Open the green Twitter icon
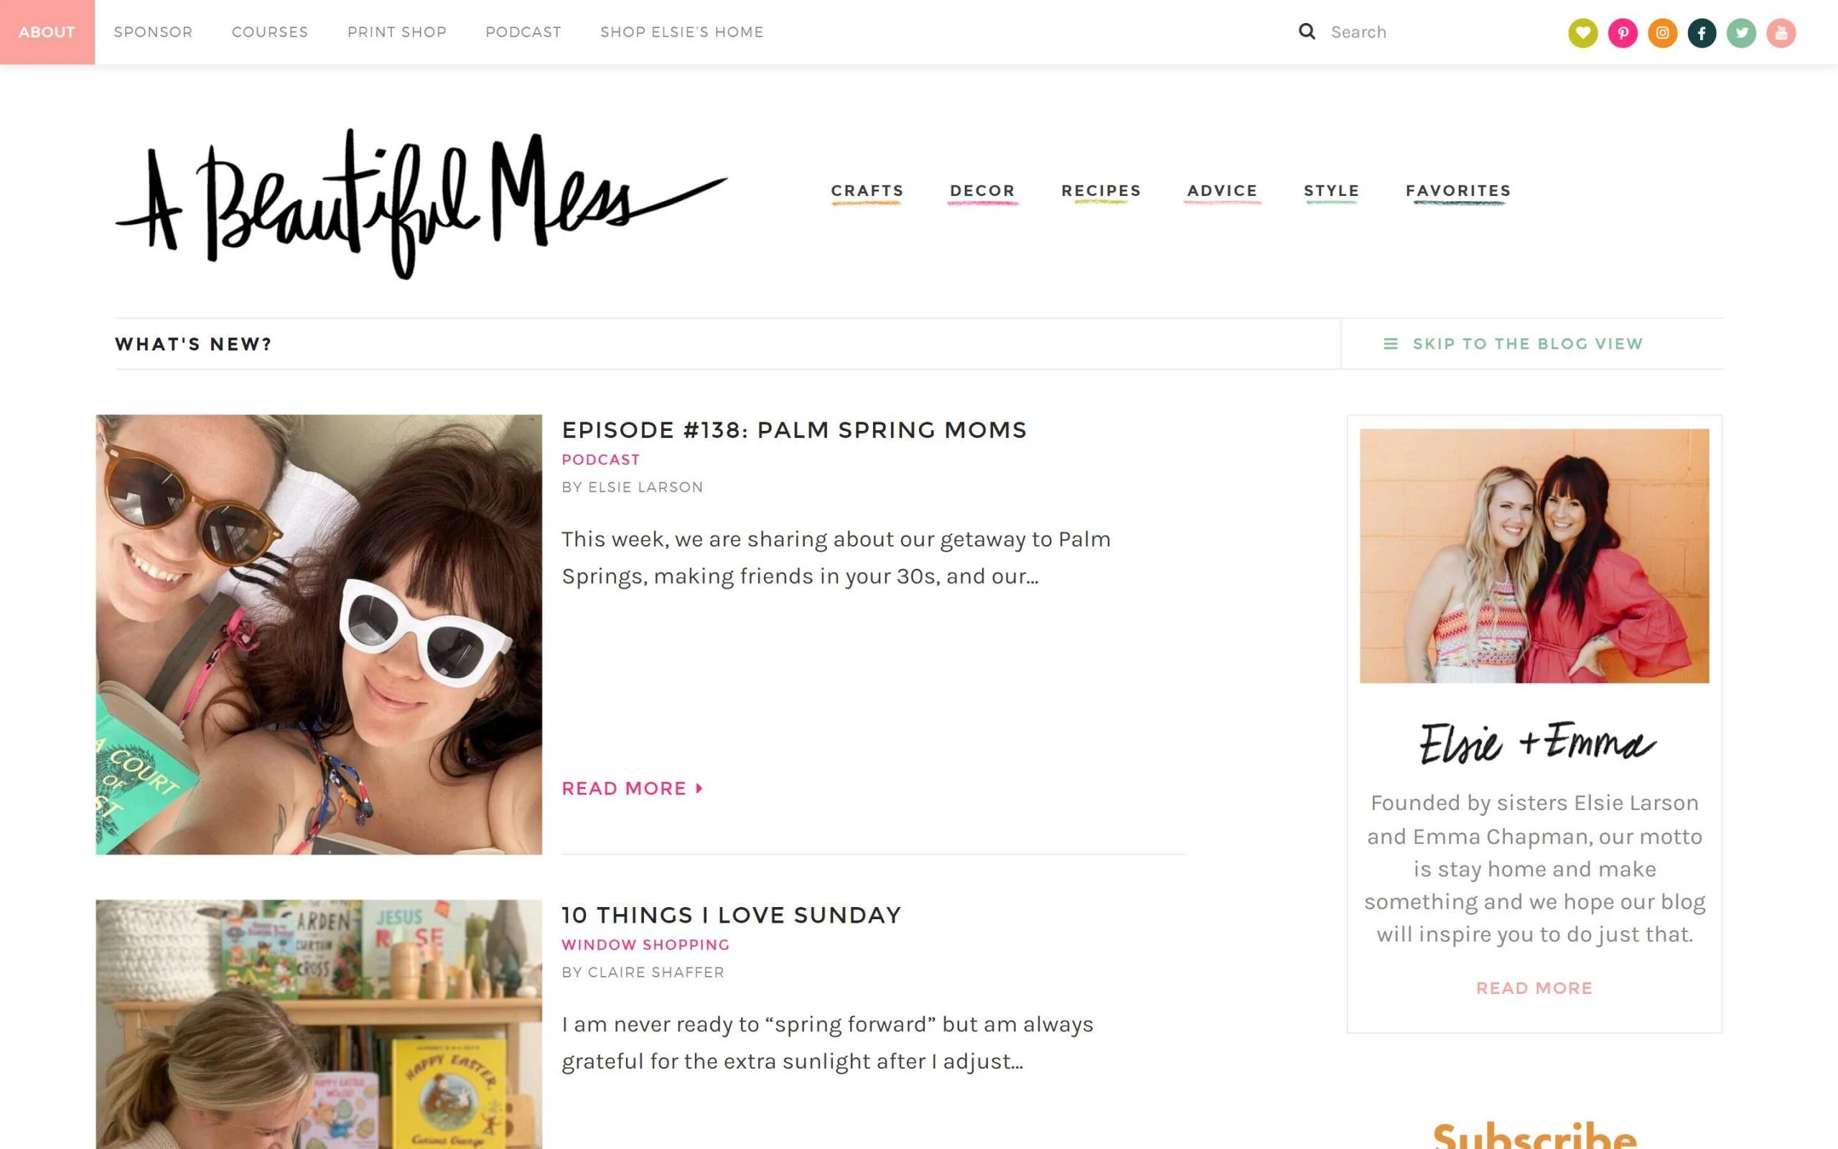1838x1149 pixels. pos(1741,33)
